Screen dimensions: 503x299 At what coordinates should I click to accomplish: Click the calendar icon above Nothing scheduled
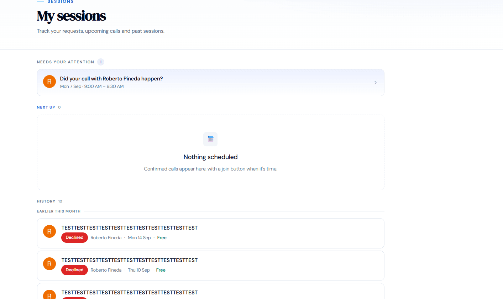click(x=210, y=139)
